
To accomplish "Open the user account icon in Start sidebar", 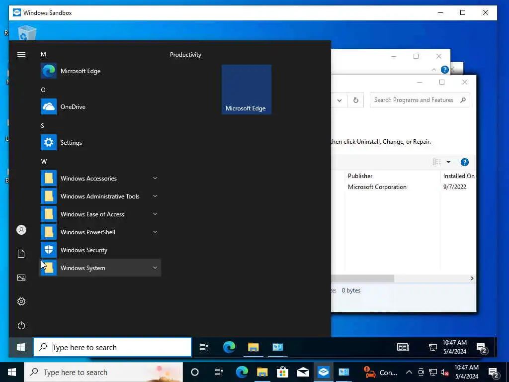I will 21,230.
